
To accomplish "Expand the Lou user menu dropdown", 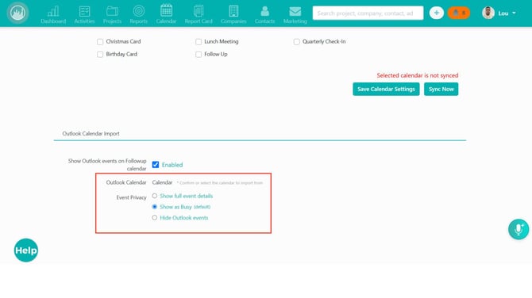I will 499,13.
